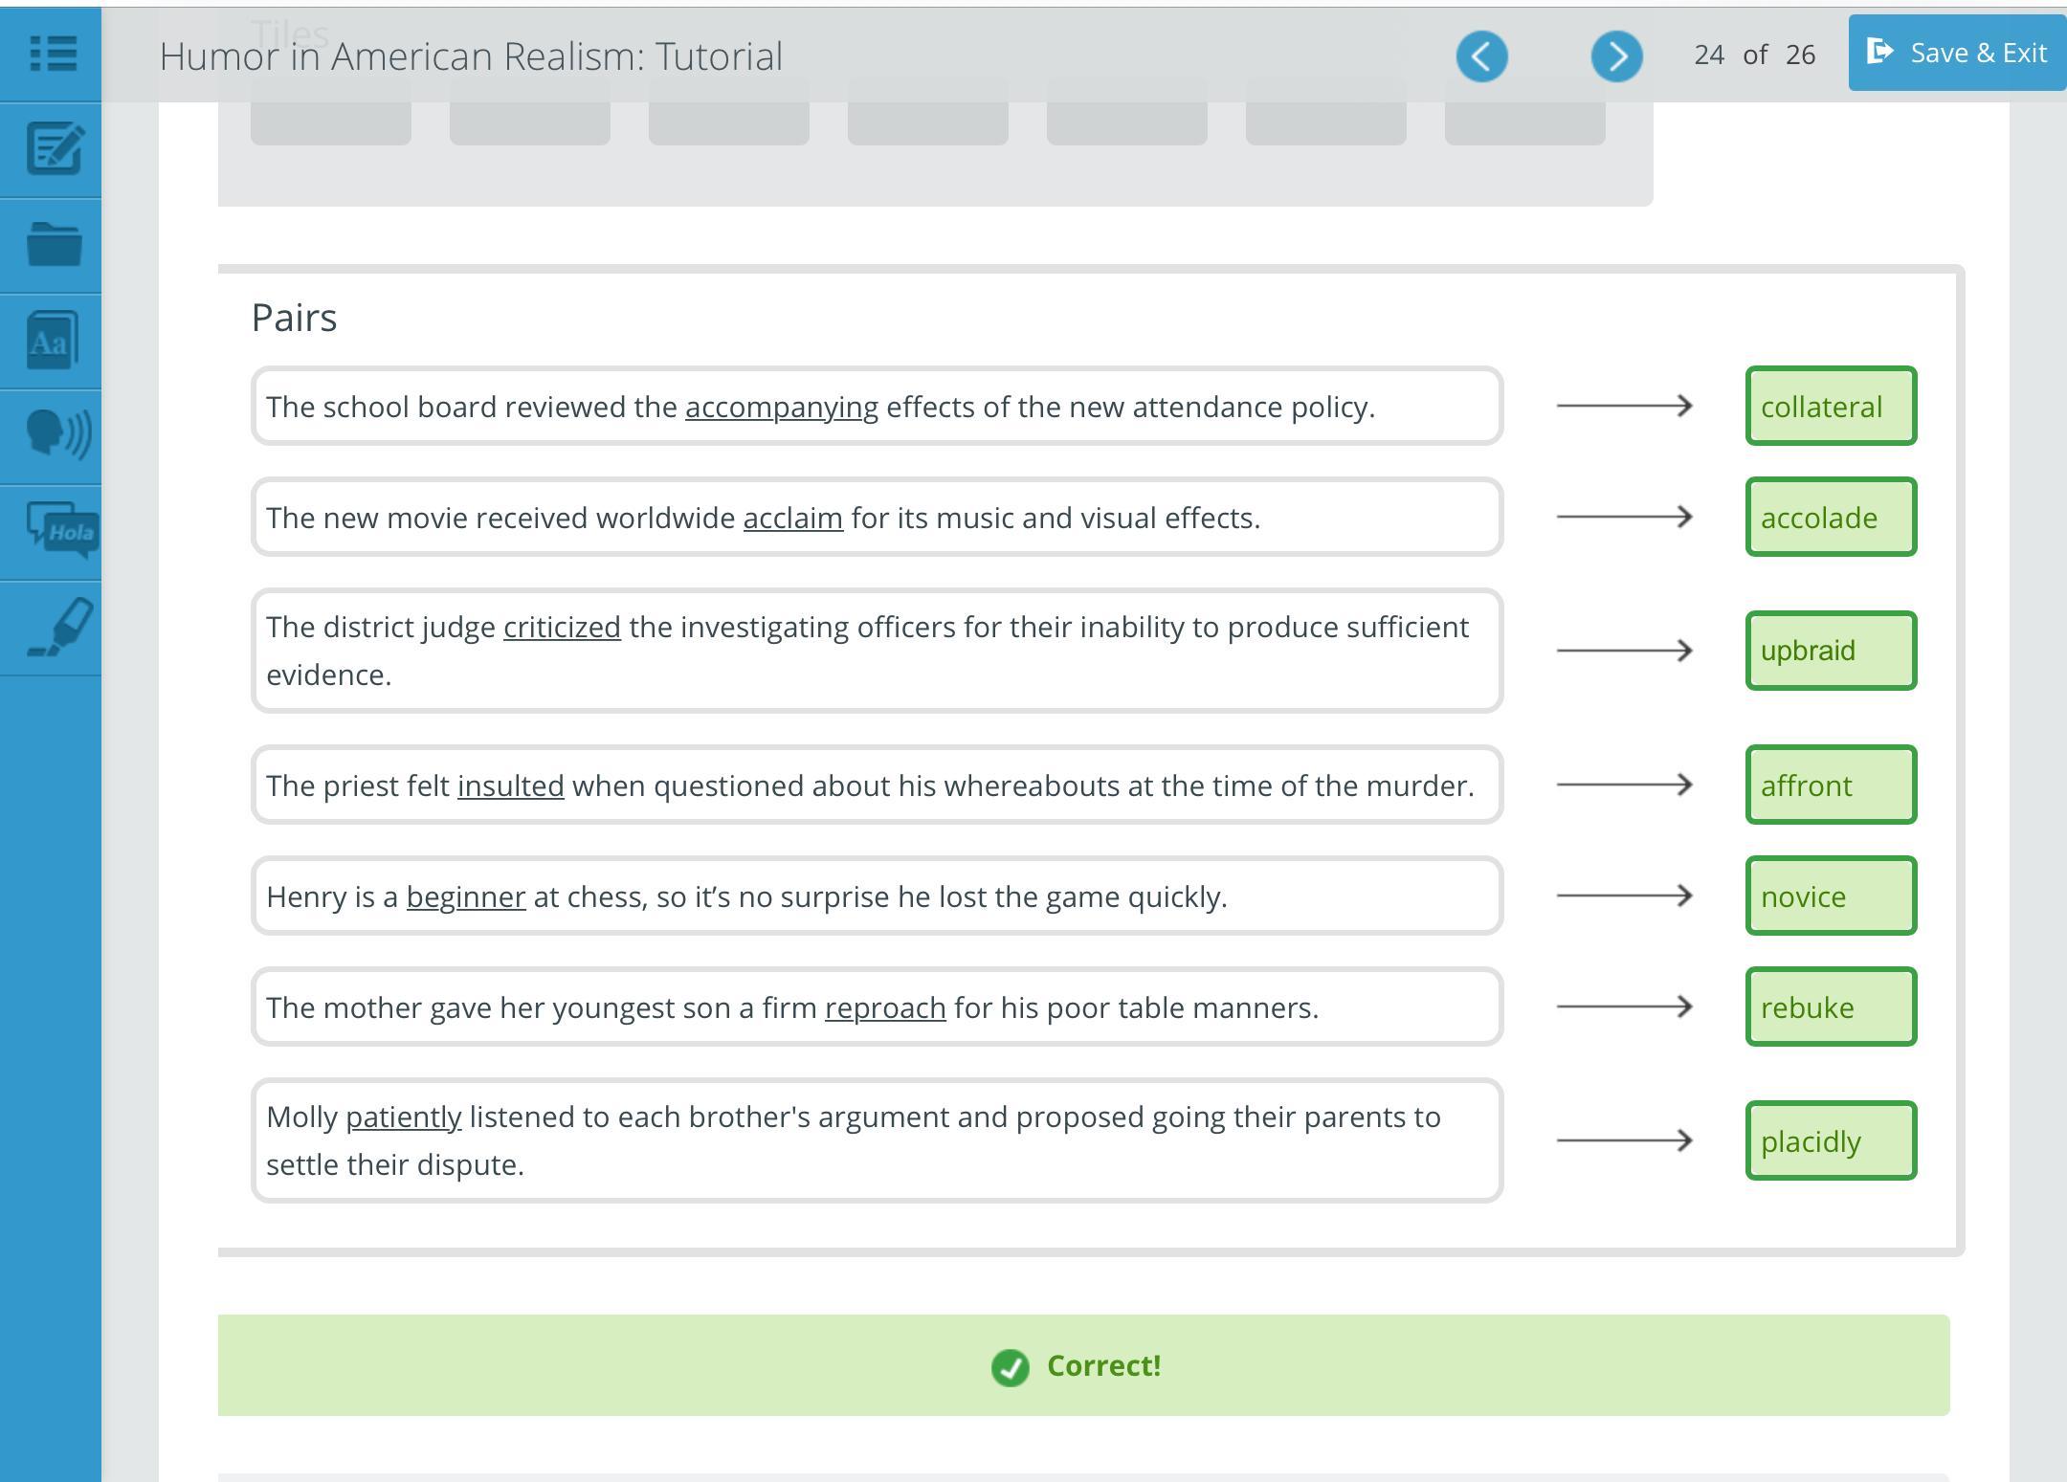Select the 'affront' answer tile
The image size is (2067, 1482).
click(x=1830, y=785)
